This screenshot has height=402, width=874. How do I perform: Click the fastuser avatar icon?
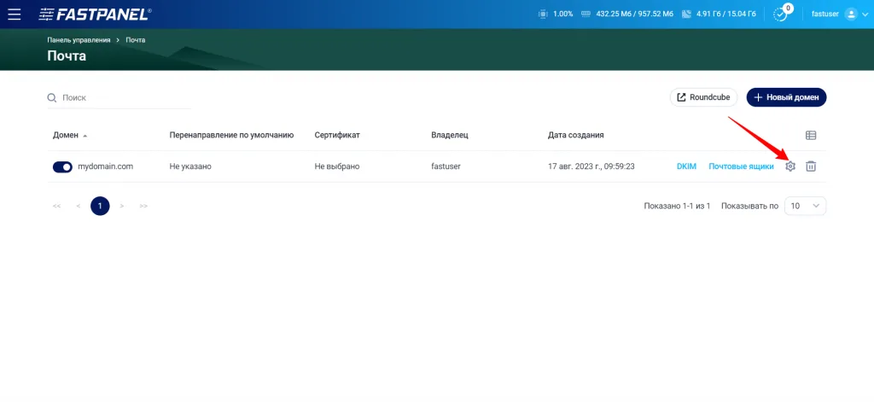pyautogui.click(x=851, y=14)
